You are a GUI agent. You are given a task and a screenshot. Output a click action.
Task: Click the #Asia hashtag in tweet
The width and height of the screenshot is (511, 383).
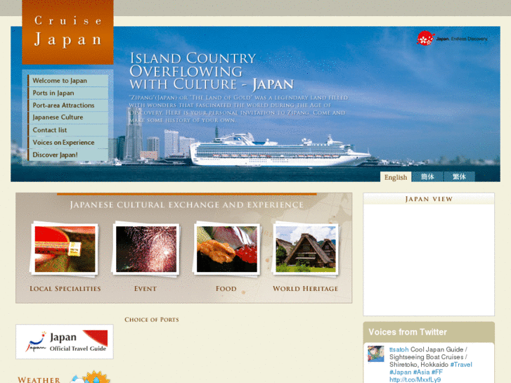421,372
